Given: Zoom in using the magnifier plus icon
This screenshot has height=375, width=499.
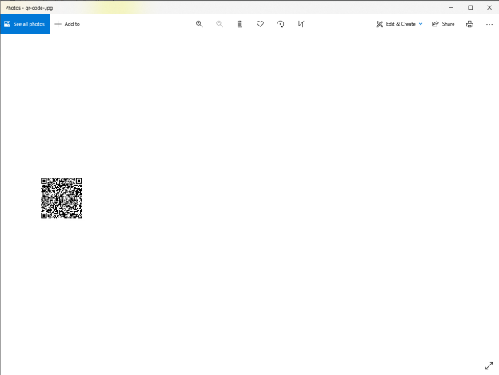Looking at the screenshot, I should [199, 24].
